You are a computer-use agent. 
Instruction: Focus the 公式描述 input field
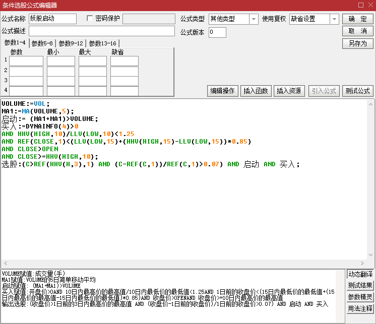pos(102,31)
